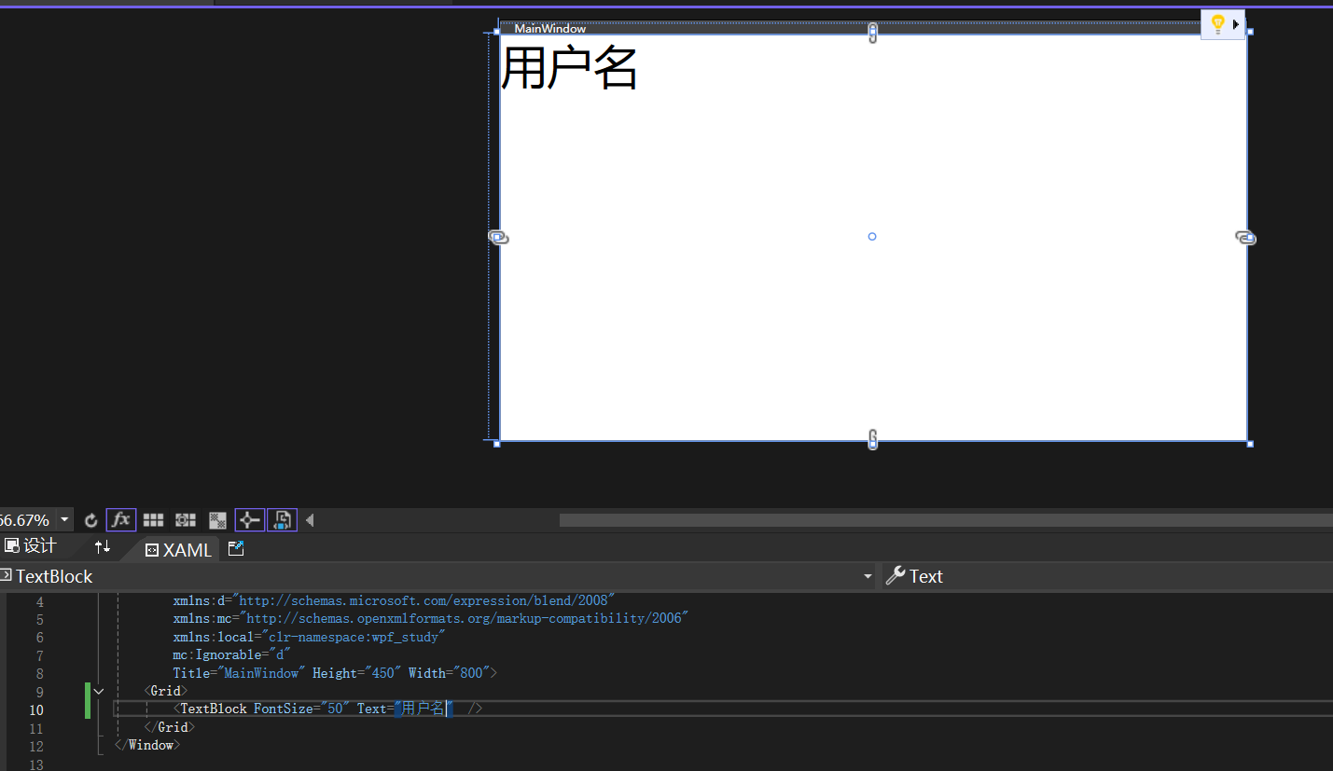Image resolution: width=1333 pixels, height=771 pixels.
Task: Click line number 13 in gutter
Action: (35, 764)
